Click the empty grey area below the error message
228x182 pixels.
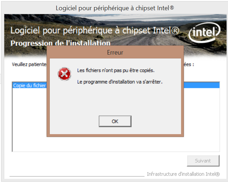click(x=115, y=100)
